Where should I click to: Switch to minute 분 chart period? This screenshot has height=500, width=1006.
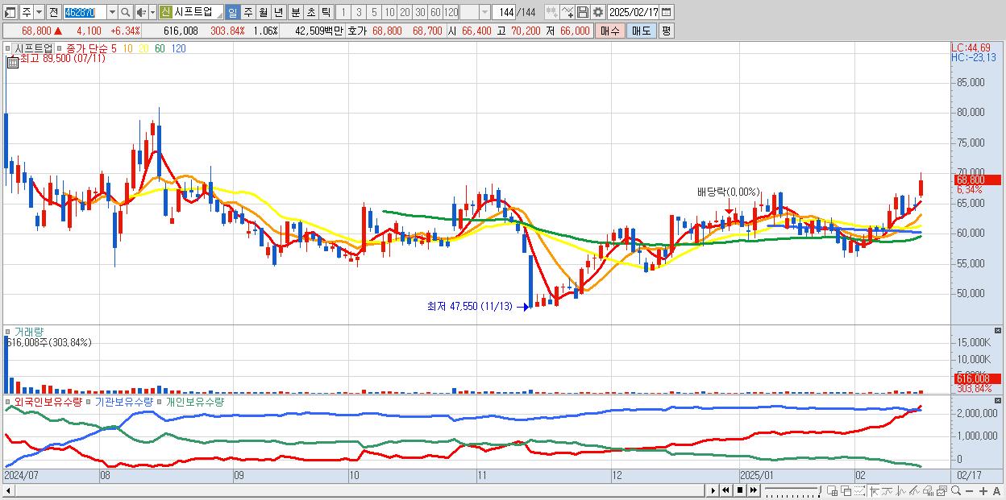[295, 12]
